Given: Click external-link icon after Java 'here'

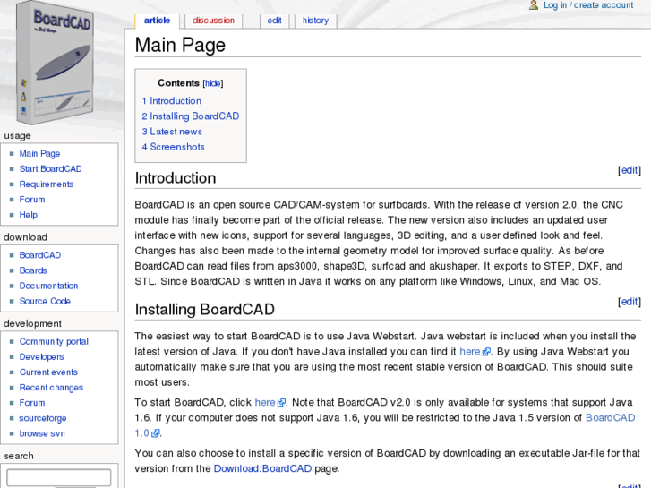Looking at the screenshot, I should coord(485,353).
